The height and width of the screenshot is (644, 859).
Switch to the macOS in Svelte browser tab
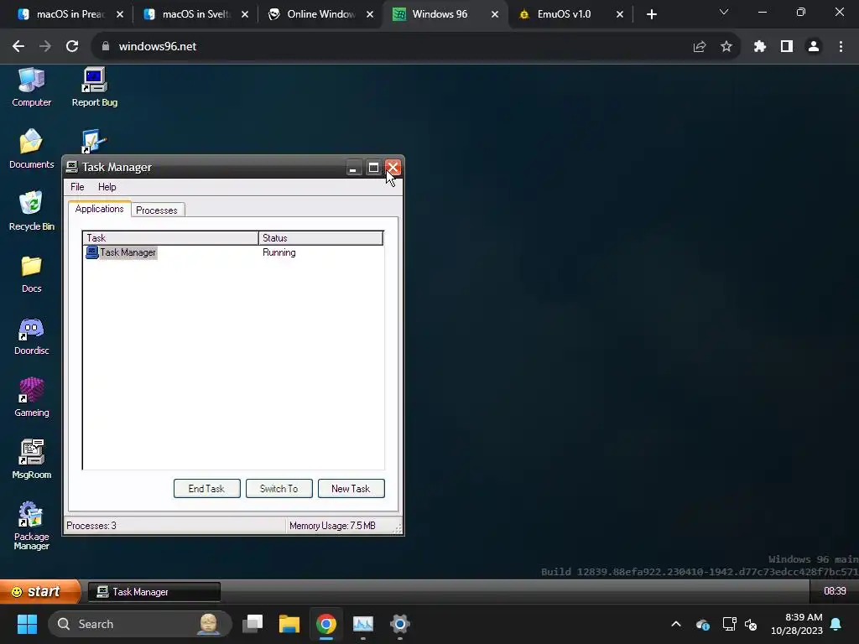coord(195,14)
